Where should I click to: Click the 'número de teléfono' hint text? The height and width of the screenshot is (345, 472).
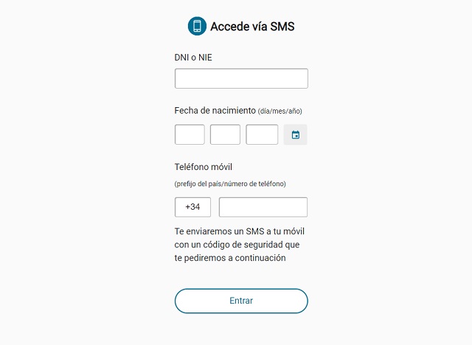pos(254,184)
